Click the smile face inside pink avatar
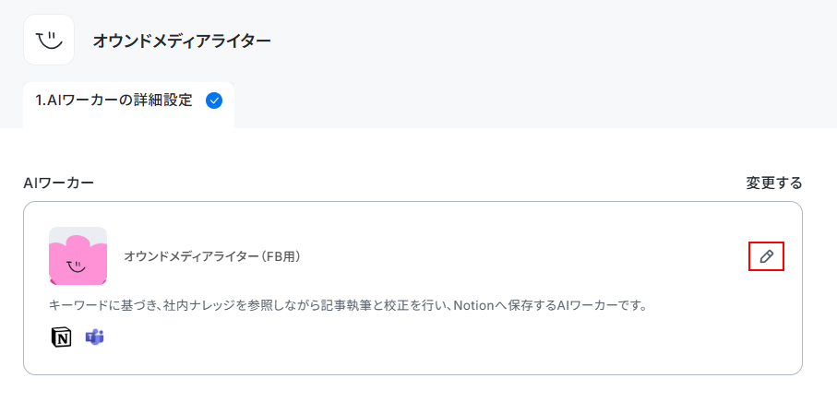This screenshot has height=402, width=837. (x=77, y=265)
